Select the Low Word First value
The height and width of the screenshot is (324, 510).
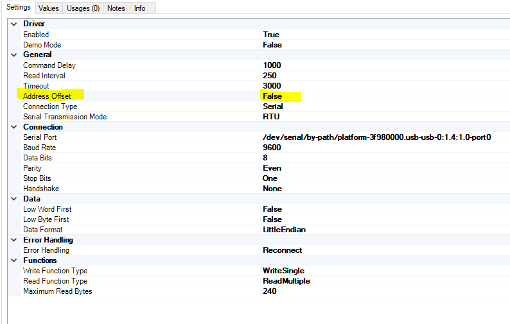pyautogui.click(x=272, y=209)
